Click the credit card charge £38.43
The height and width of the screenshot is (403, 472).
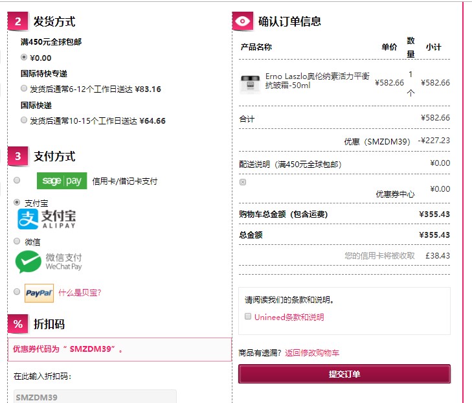(x=438, y=256)
